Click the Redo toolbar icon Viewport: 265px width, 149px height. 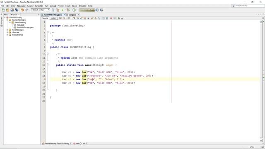[x=27, y=10]
